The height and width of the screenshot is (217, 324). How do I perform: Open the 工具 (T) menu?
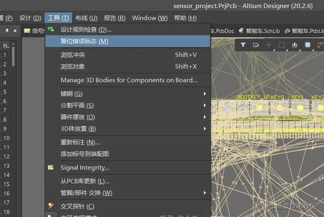coord(58,18)
